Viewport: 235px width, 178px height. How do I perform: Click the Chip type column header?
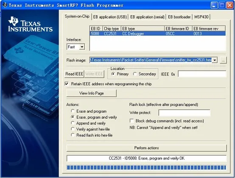pyautogui.click(x=112, y=28)
